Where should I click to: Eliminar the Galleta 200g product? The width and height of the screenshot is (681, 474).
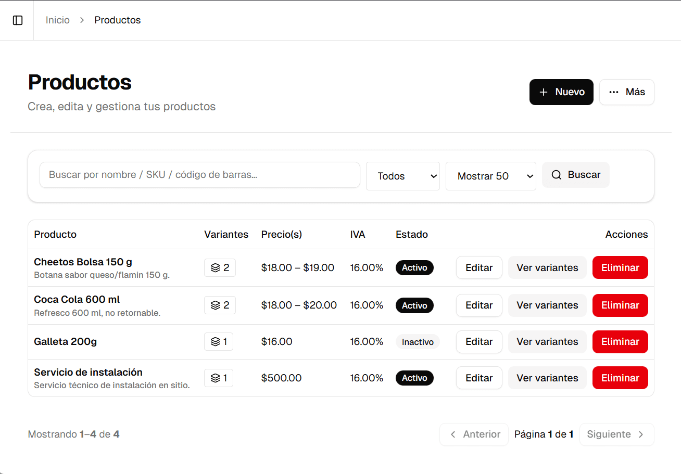pyautogui.click(x=620, y=342)
